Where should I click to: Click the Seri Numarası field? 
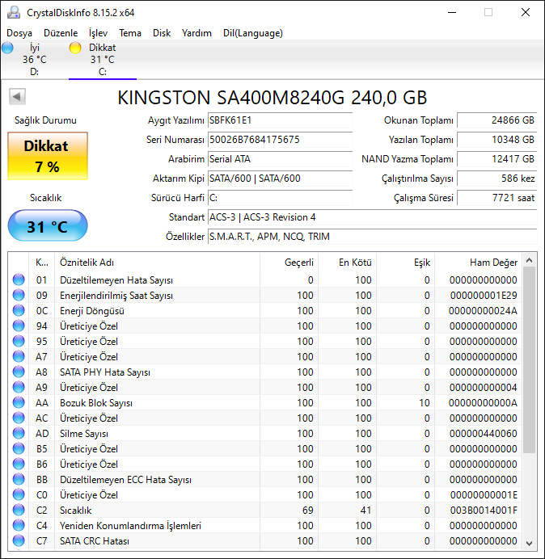pyautogui.click(x=280, y=140)
